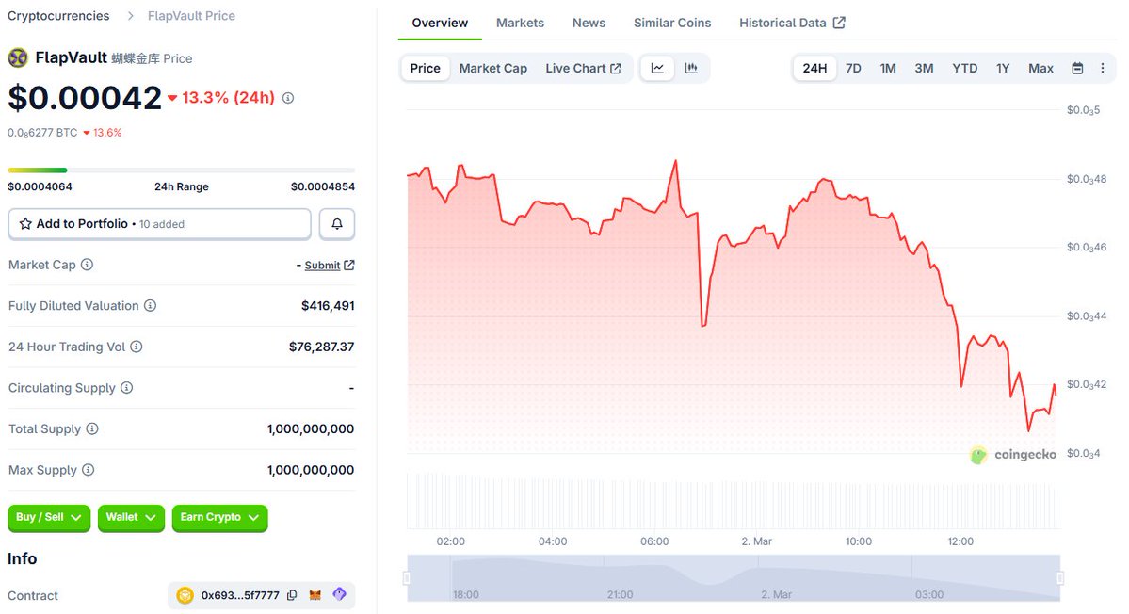
Task: Set chart range to YTD
Action: tap(965, 69)
